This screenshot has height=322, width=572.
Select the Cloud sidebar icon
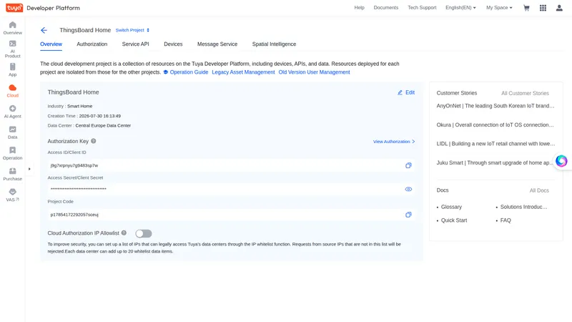tap(12, 91)
